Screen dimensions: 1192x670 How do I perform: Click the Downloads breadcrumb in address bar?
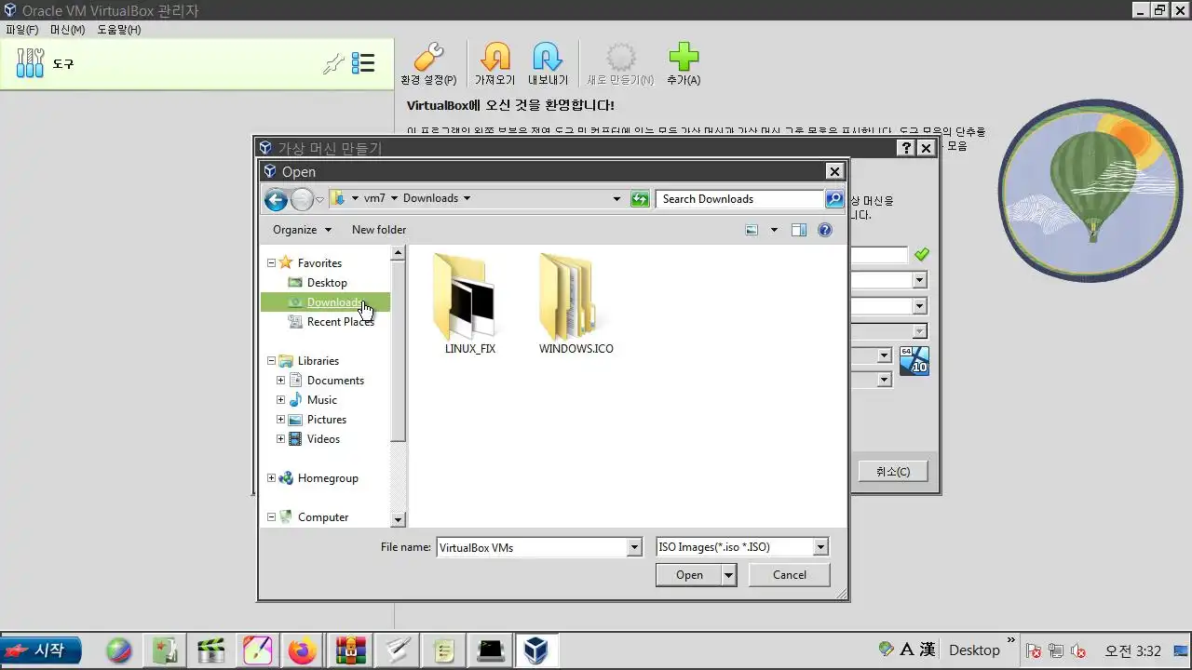(430, 198)
